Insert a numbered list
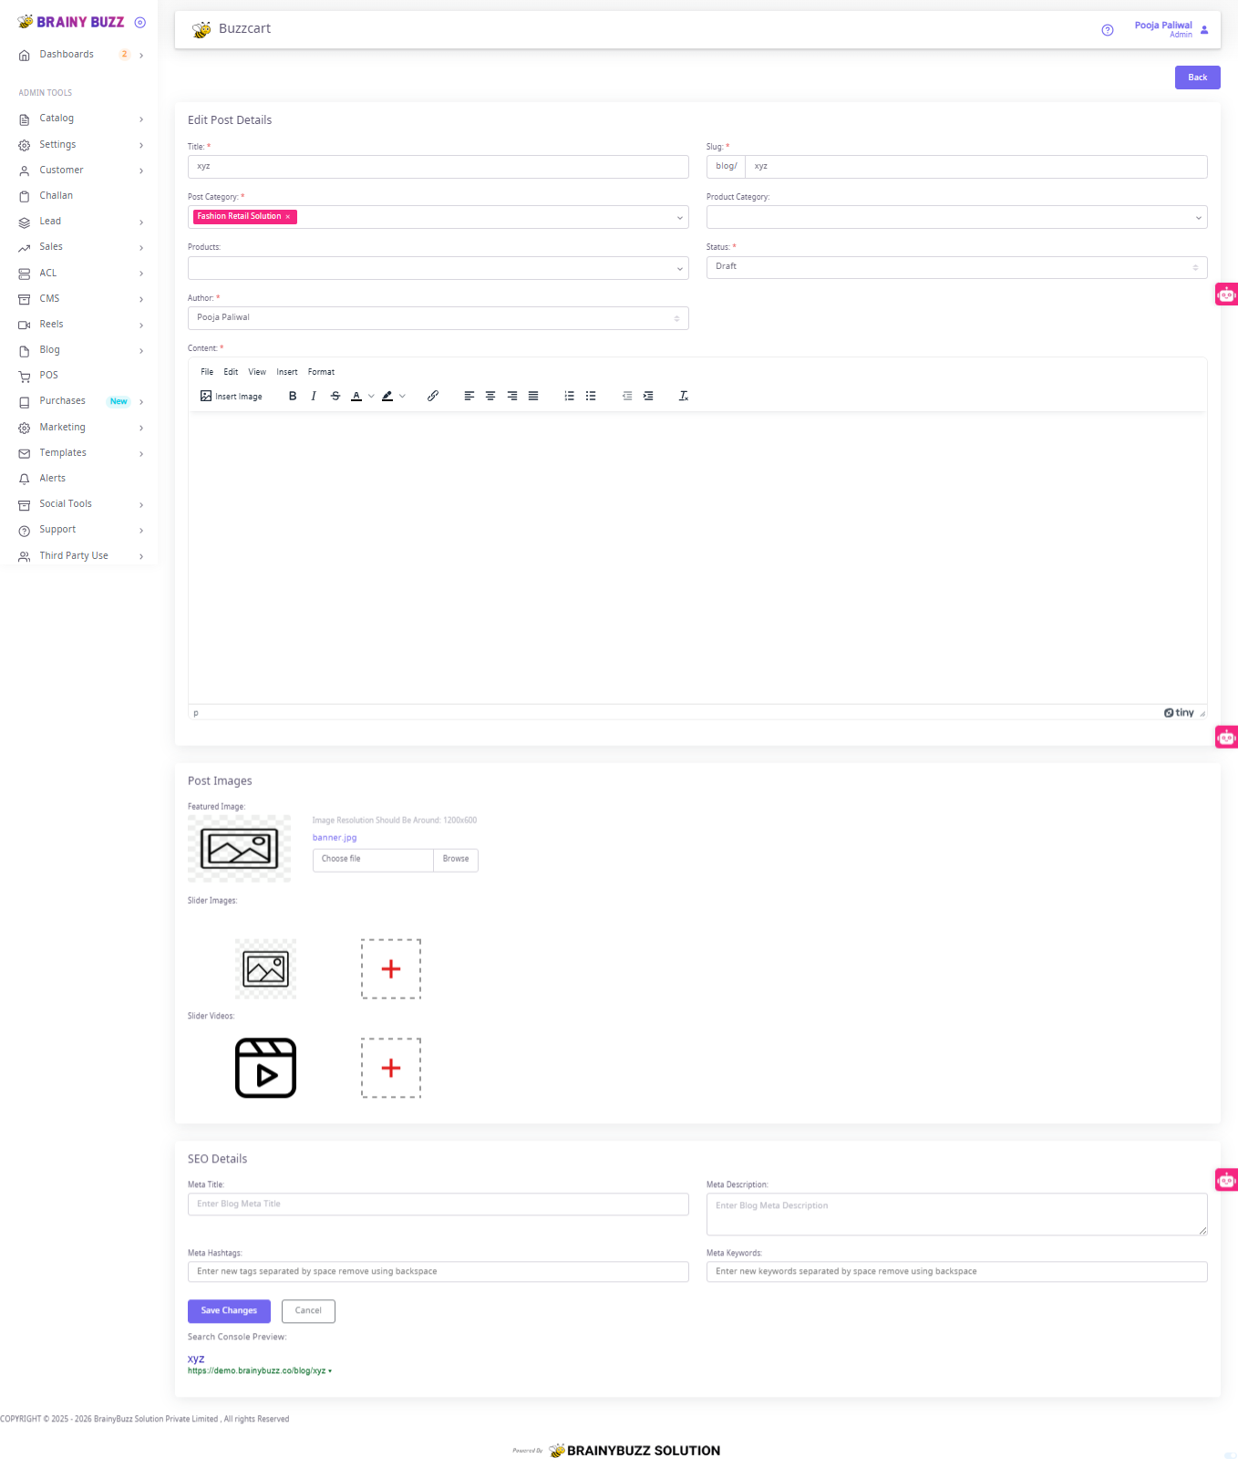Viewport: 1238px width, 1468px height. 569,396
